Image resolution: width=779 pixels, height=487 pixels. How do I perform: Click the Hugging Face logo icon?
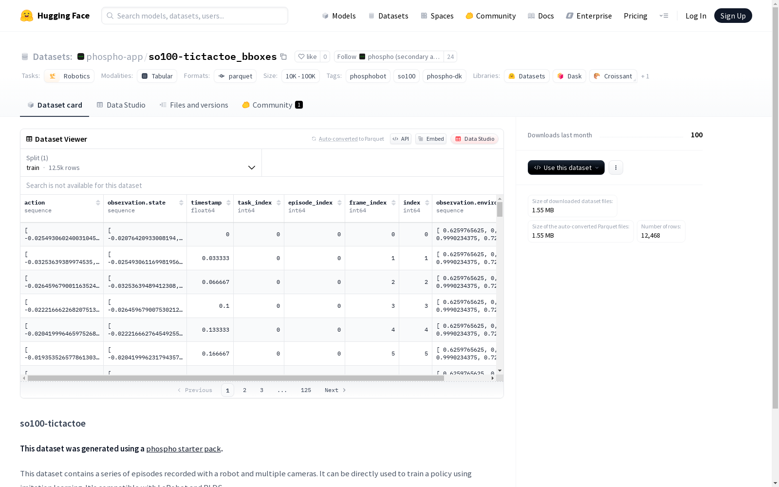27,16
